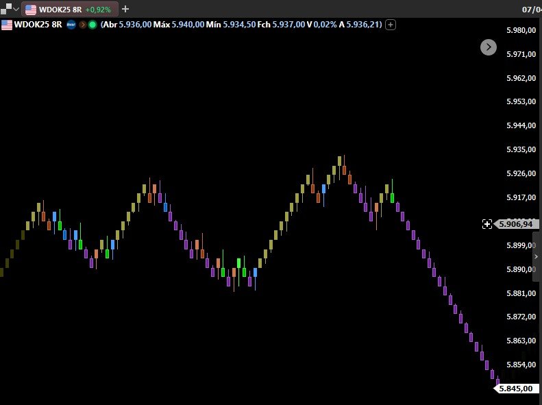Click the Mín 5.934,50 value

[231, 25]
